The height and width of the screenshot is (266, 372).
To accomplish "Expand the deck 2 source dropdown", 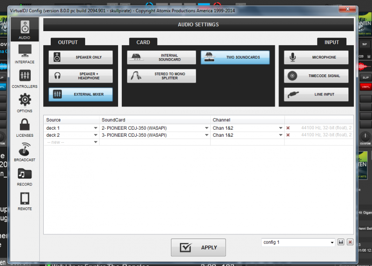I will click(x=95, y=135).
